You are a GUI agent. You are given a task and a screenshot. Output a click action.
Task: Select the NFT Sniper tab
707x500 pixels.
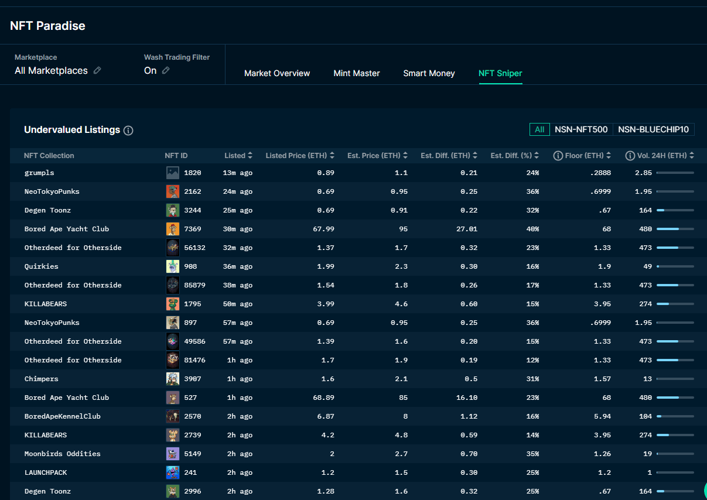tap(500, 73)
